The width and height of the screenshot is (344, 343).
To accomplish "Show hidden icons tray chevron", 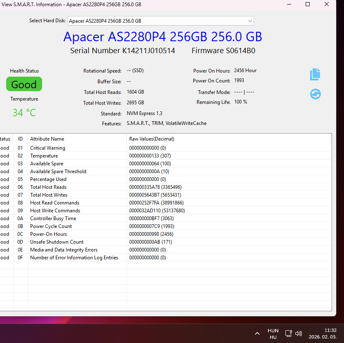I will pos(257,334).
